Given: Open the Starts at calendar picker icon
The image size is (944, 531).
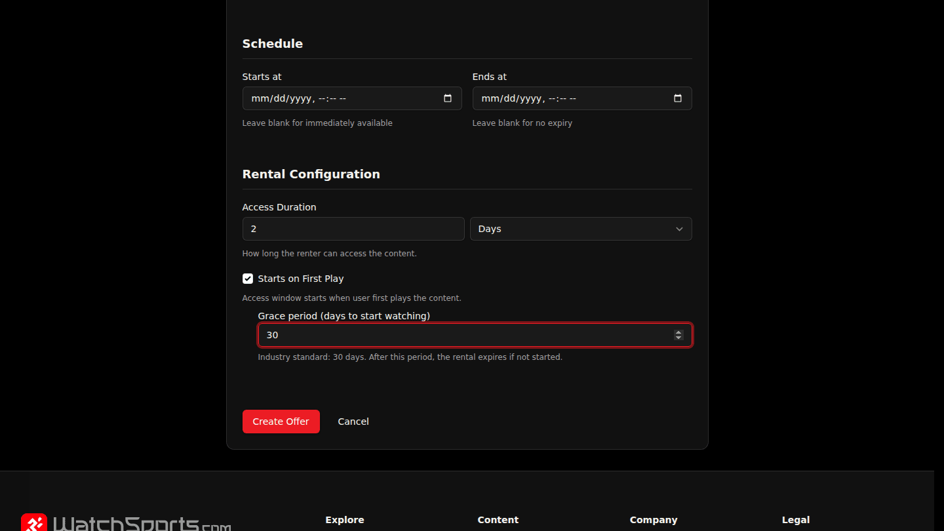Looking at the screenshot, I should tap(448, 98).
